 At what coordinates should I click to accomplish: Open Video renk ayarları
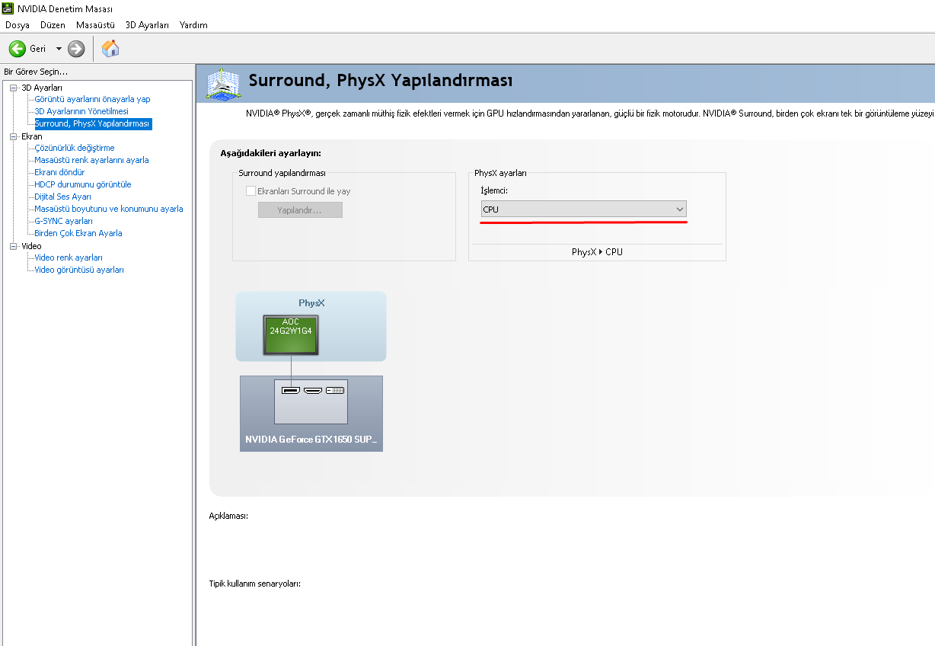click(x=69, y=257)
